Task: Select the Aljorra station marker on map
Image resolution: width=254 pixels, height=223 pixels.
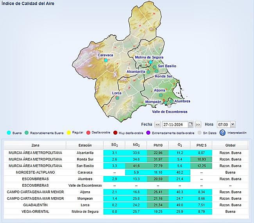Action: 161,95
